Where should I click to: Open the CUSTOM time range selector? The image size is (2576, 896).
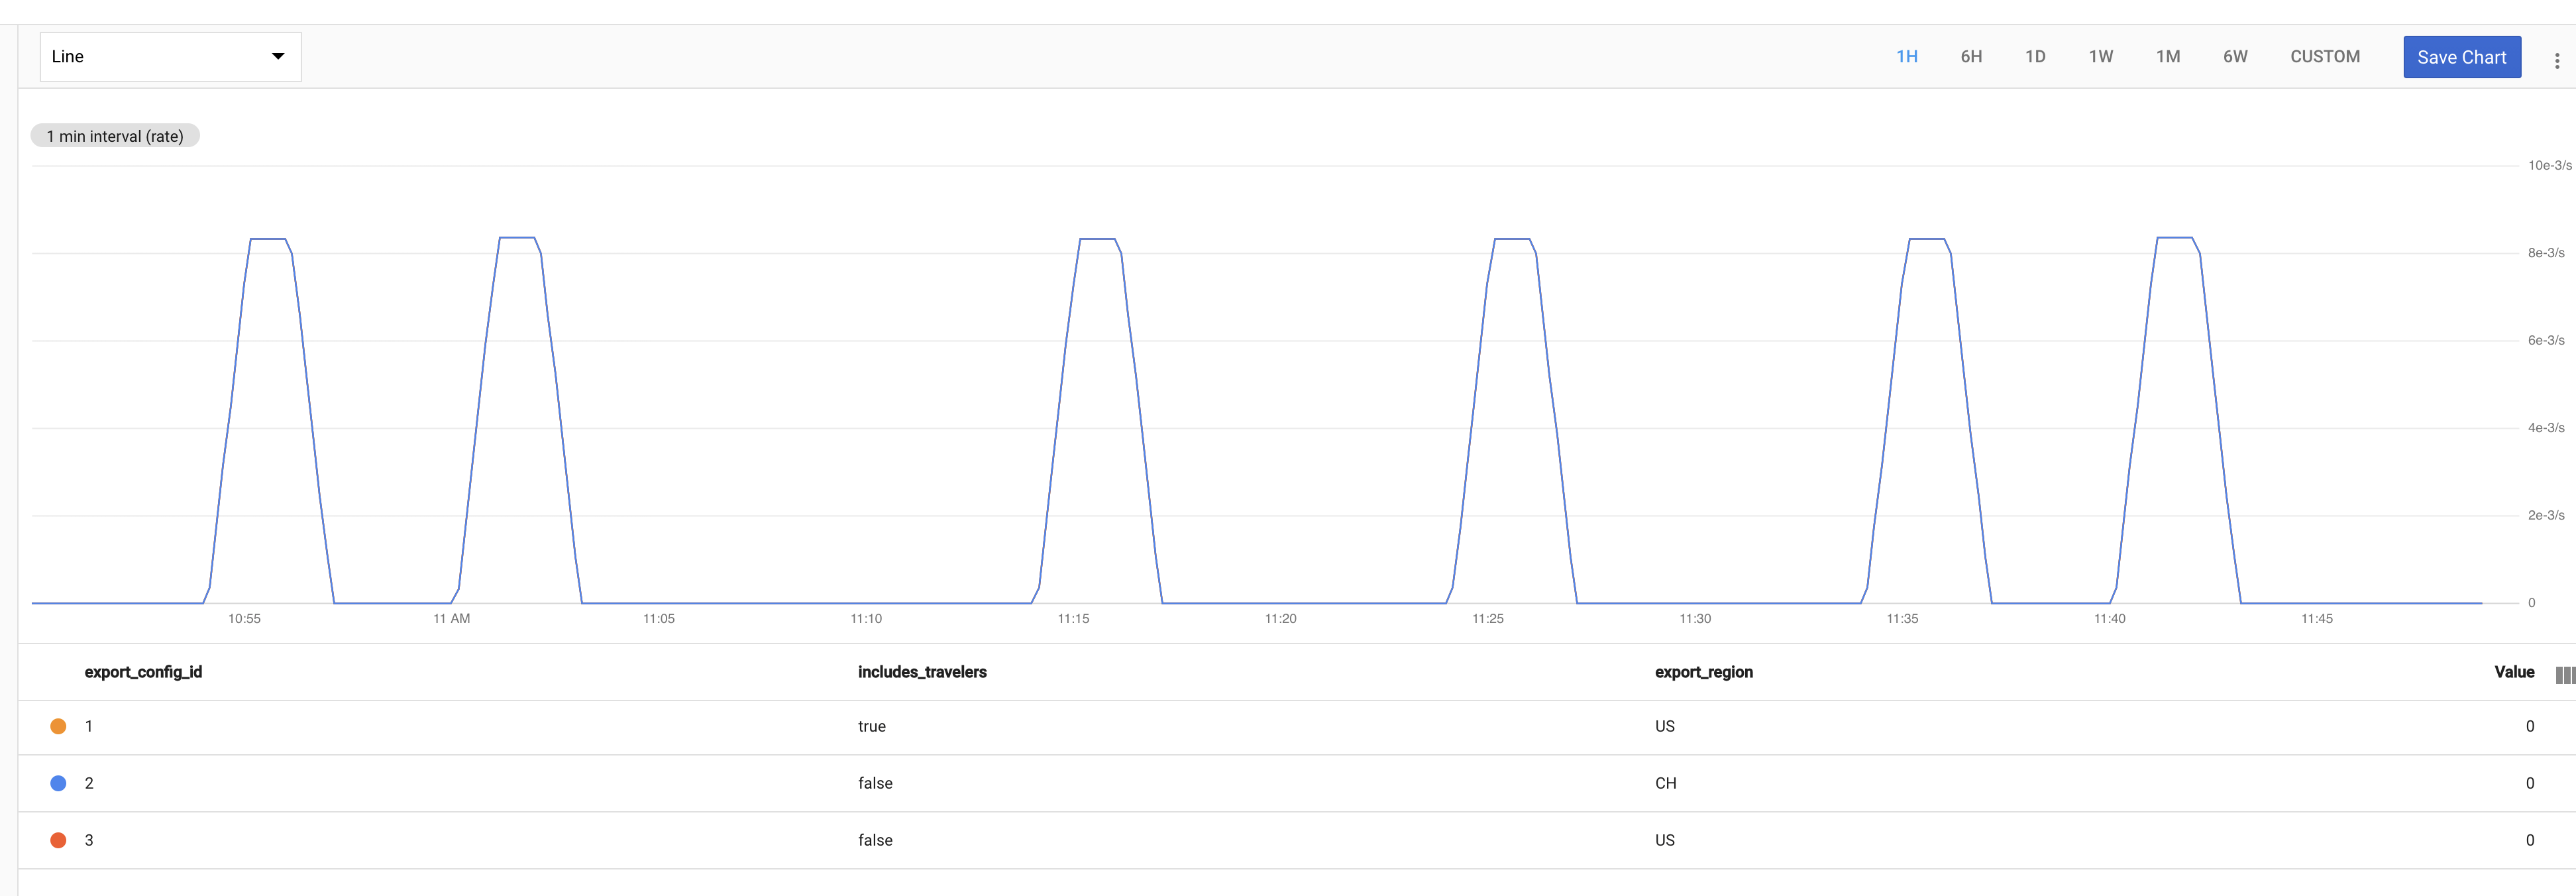click(2324, 57)
